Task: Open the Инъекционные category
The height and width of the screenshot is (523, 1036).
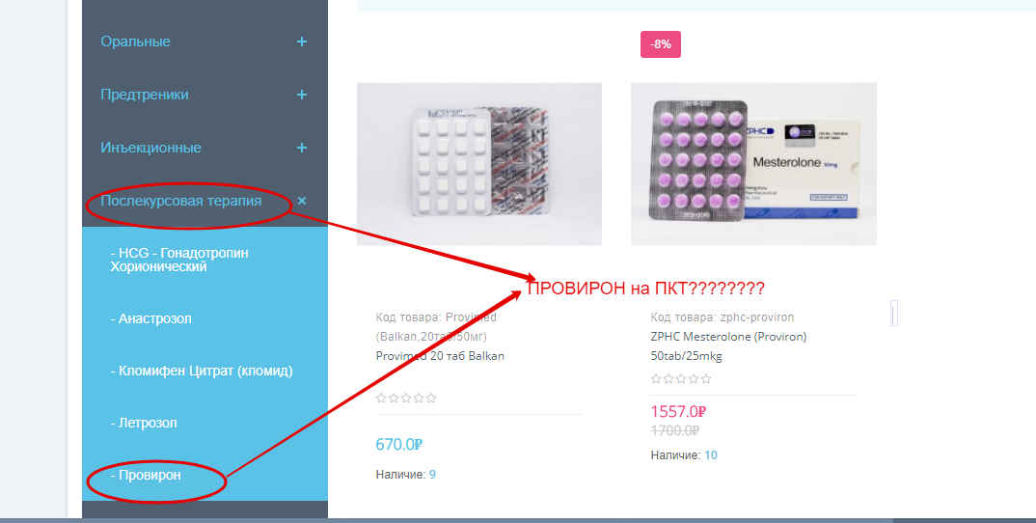Action: (x=150, y=148)
